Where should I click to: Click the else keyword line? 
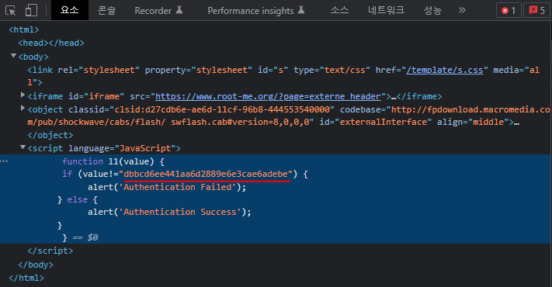tap(78, 200)
